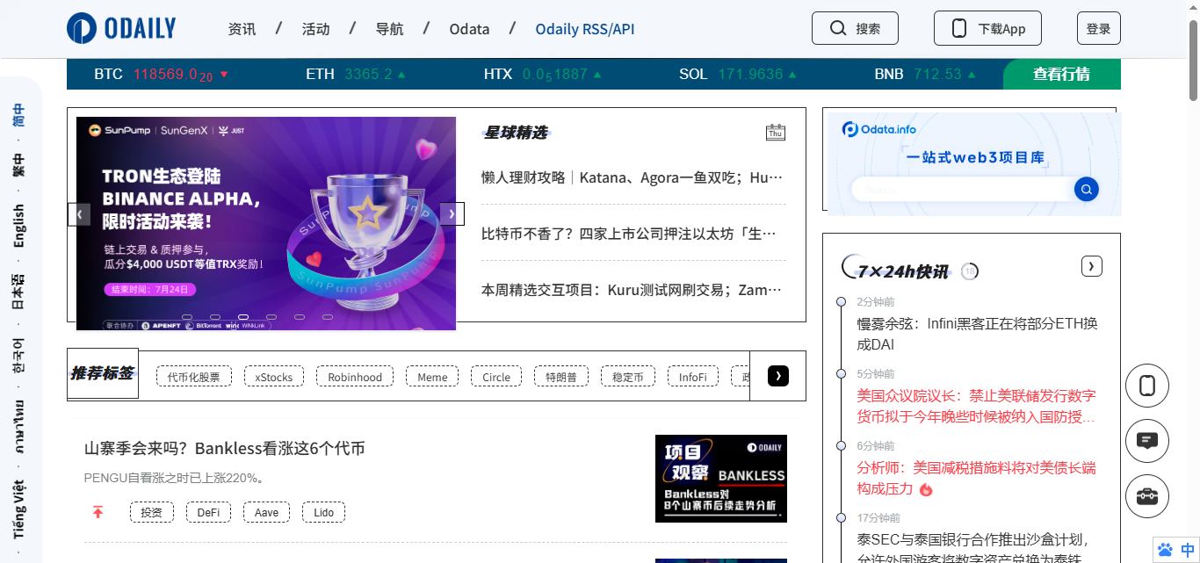Click 查看行情 market button
The width and height of the screenshot is (1200, 563).
click(x=1062, y=75)
